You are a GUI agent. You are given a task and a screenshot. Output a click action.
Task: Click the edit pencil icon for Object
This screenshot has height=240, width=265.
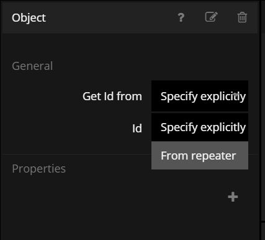pyautogui.click(x=211, y=17)
